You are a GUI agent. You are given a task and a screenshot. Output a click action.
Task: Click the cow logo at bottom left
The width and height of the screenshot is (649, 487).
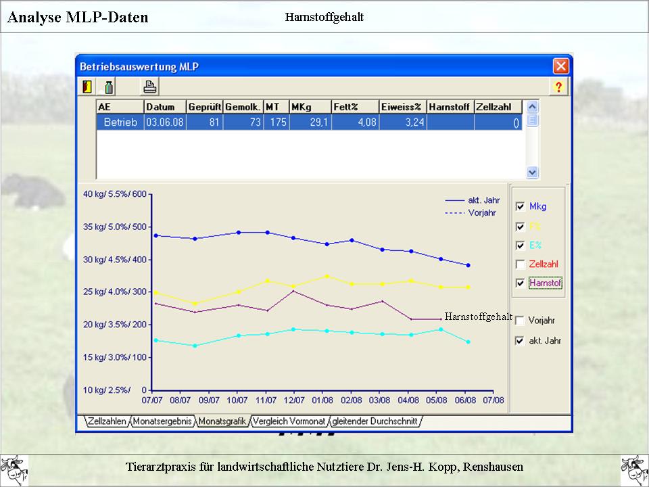tap(14, 469)
